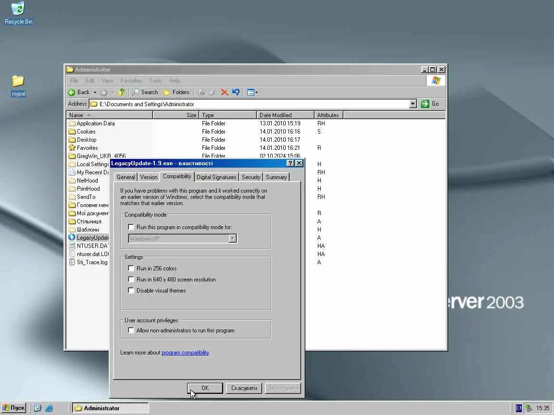Open the program compatibility help link
Image resolution: width=554 pixels, height=415 pixels.
(185, 353)
